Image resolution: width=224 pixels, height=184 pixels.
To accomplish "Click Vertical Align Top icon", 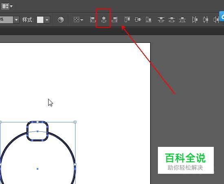I will pos(127,19).
